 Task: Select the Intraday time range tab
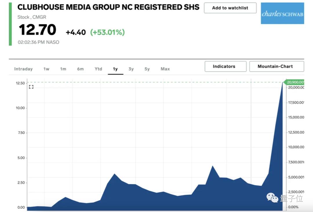[23, 69]
